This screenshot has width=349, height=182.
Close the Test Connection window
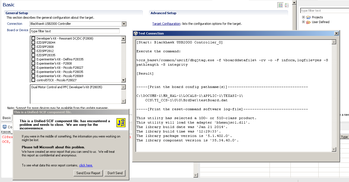[x=336, y=33]
